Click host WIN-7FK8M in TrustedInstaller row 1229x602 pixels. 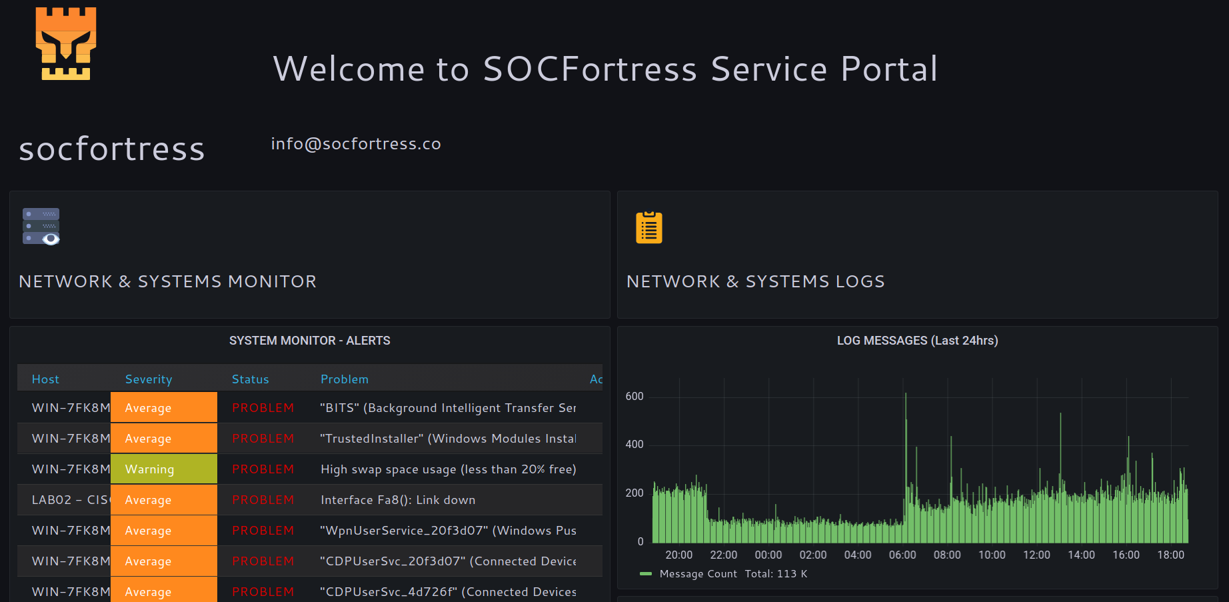tap(71, 439)
